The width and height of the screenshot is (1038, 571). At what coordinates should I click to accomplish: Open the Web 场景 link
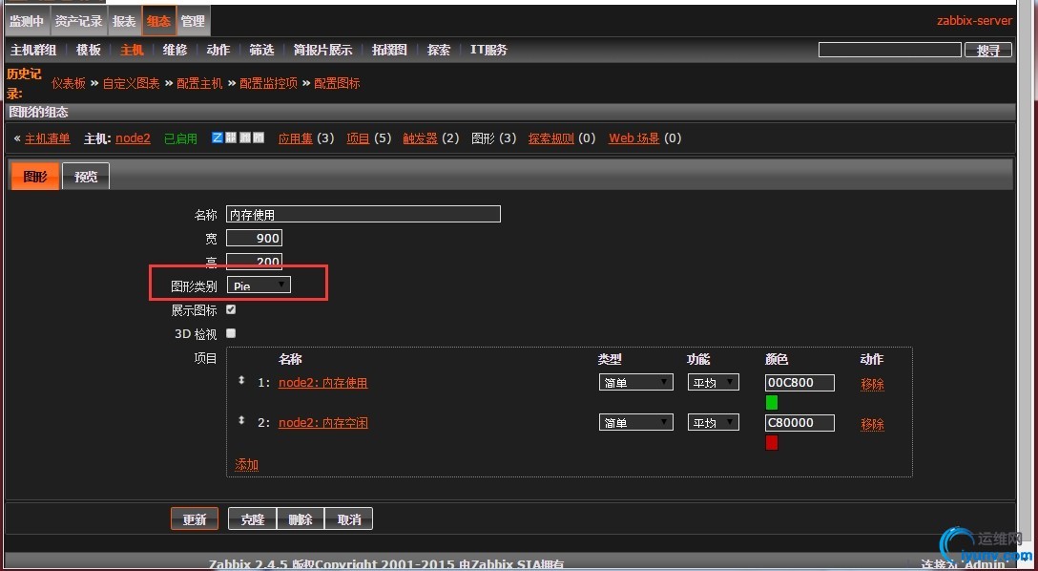[634, 138]
